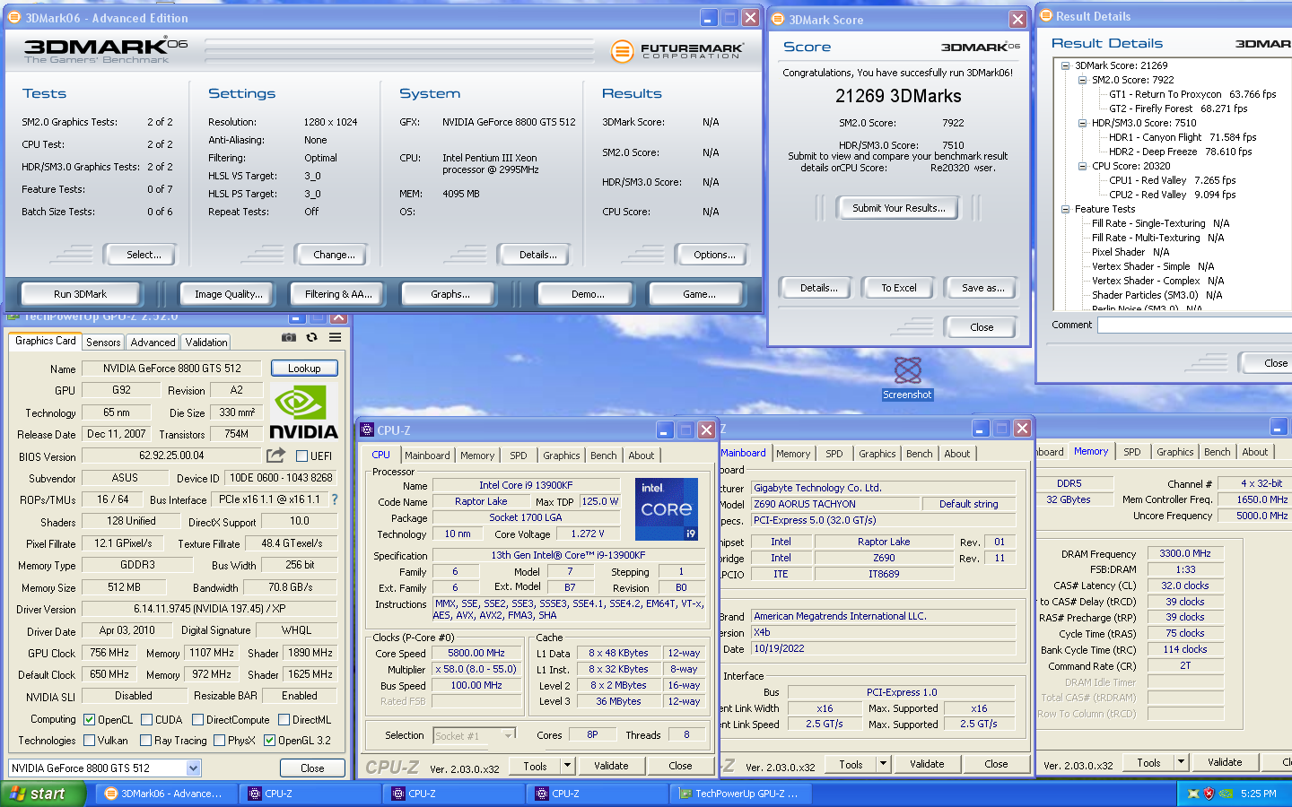Click the Image Quality button
The height and width of the screenshot is (807, 1292).
point(229,294)
